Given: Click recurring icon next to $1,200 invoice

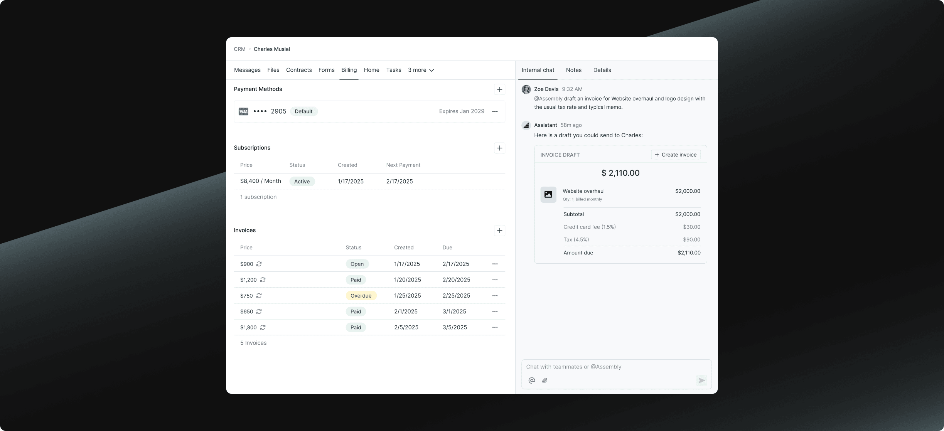Looking at the screenshot, I should pos(263,280).
